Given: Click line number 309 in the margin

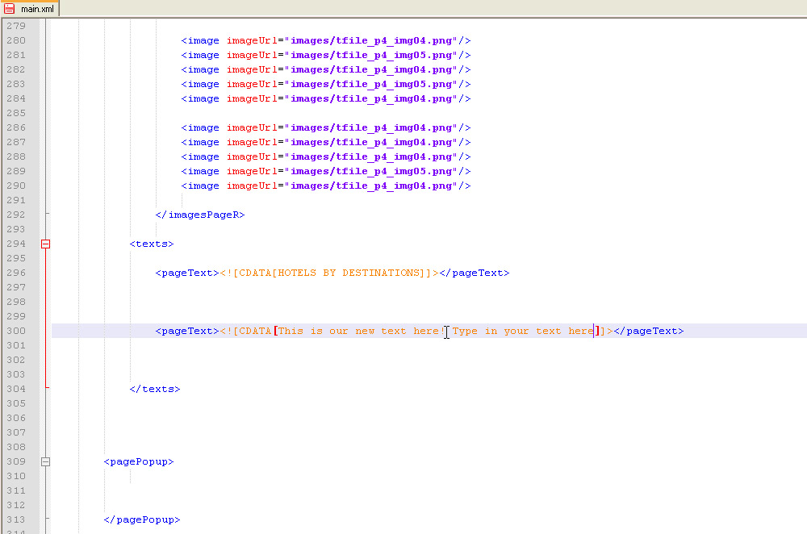Looking at the screenshot, I should [x=15, y=462].
